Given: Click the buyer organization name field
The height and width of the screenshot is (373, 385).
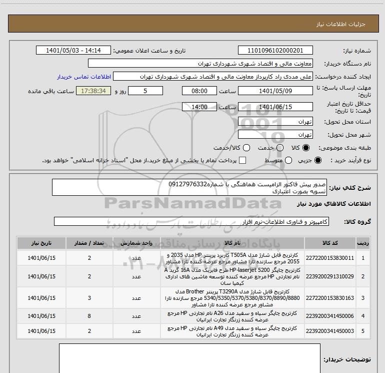Looking at the screenshot, I should 200,63.
